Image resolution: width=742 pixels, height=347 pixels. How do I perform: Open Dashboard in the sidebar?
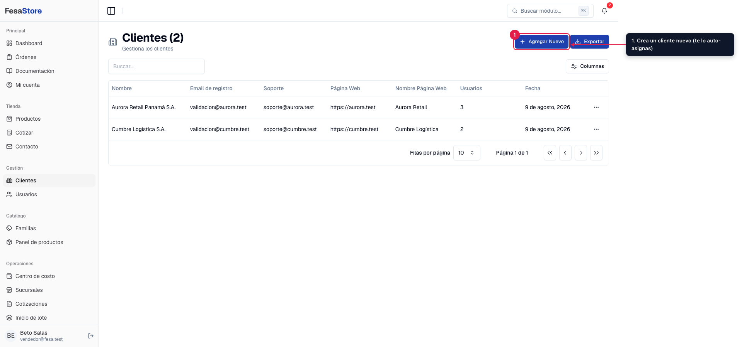(x=49, y=43)
